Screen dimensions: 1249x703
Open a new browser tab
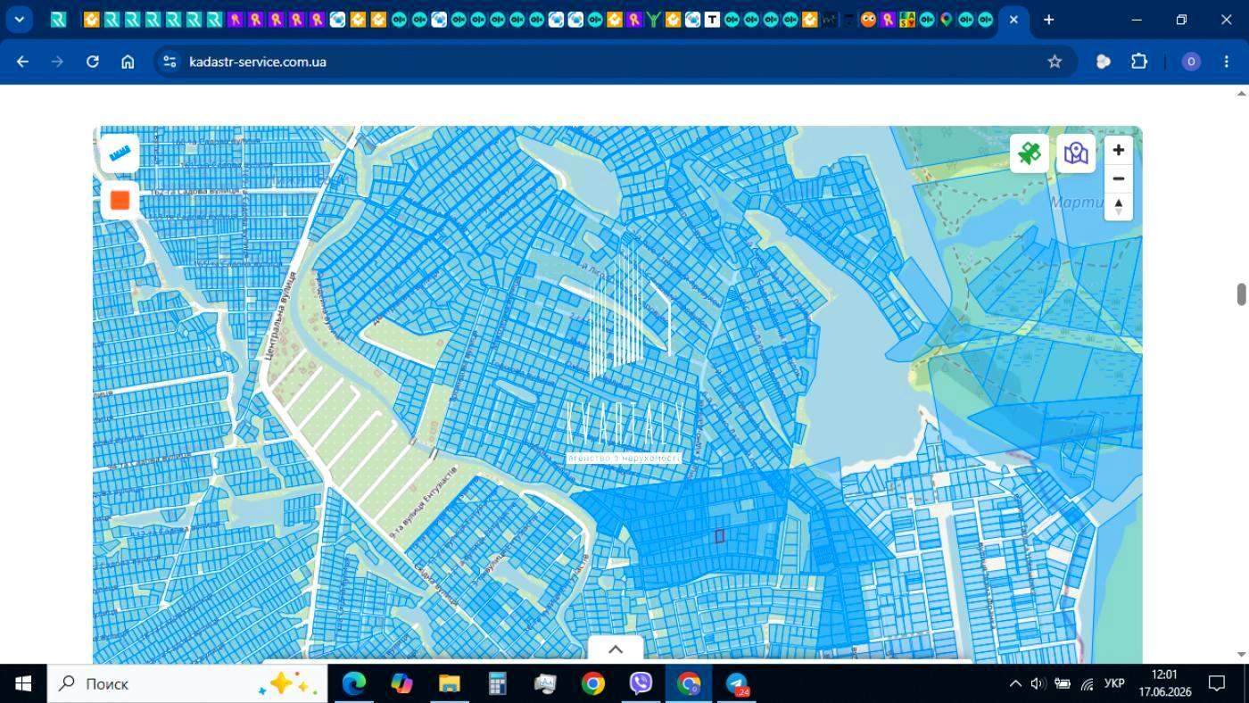[x=1049, y=20]
